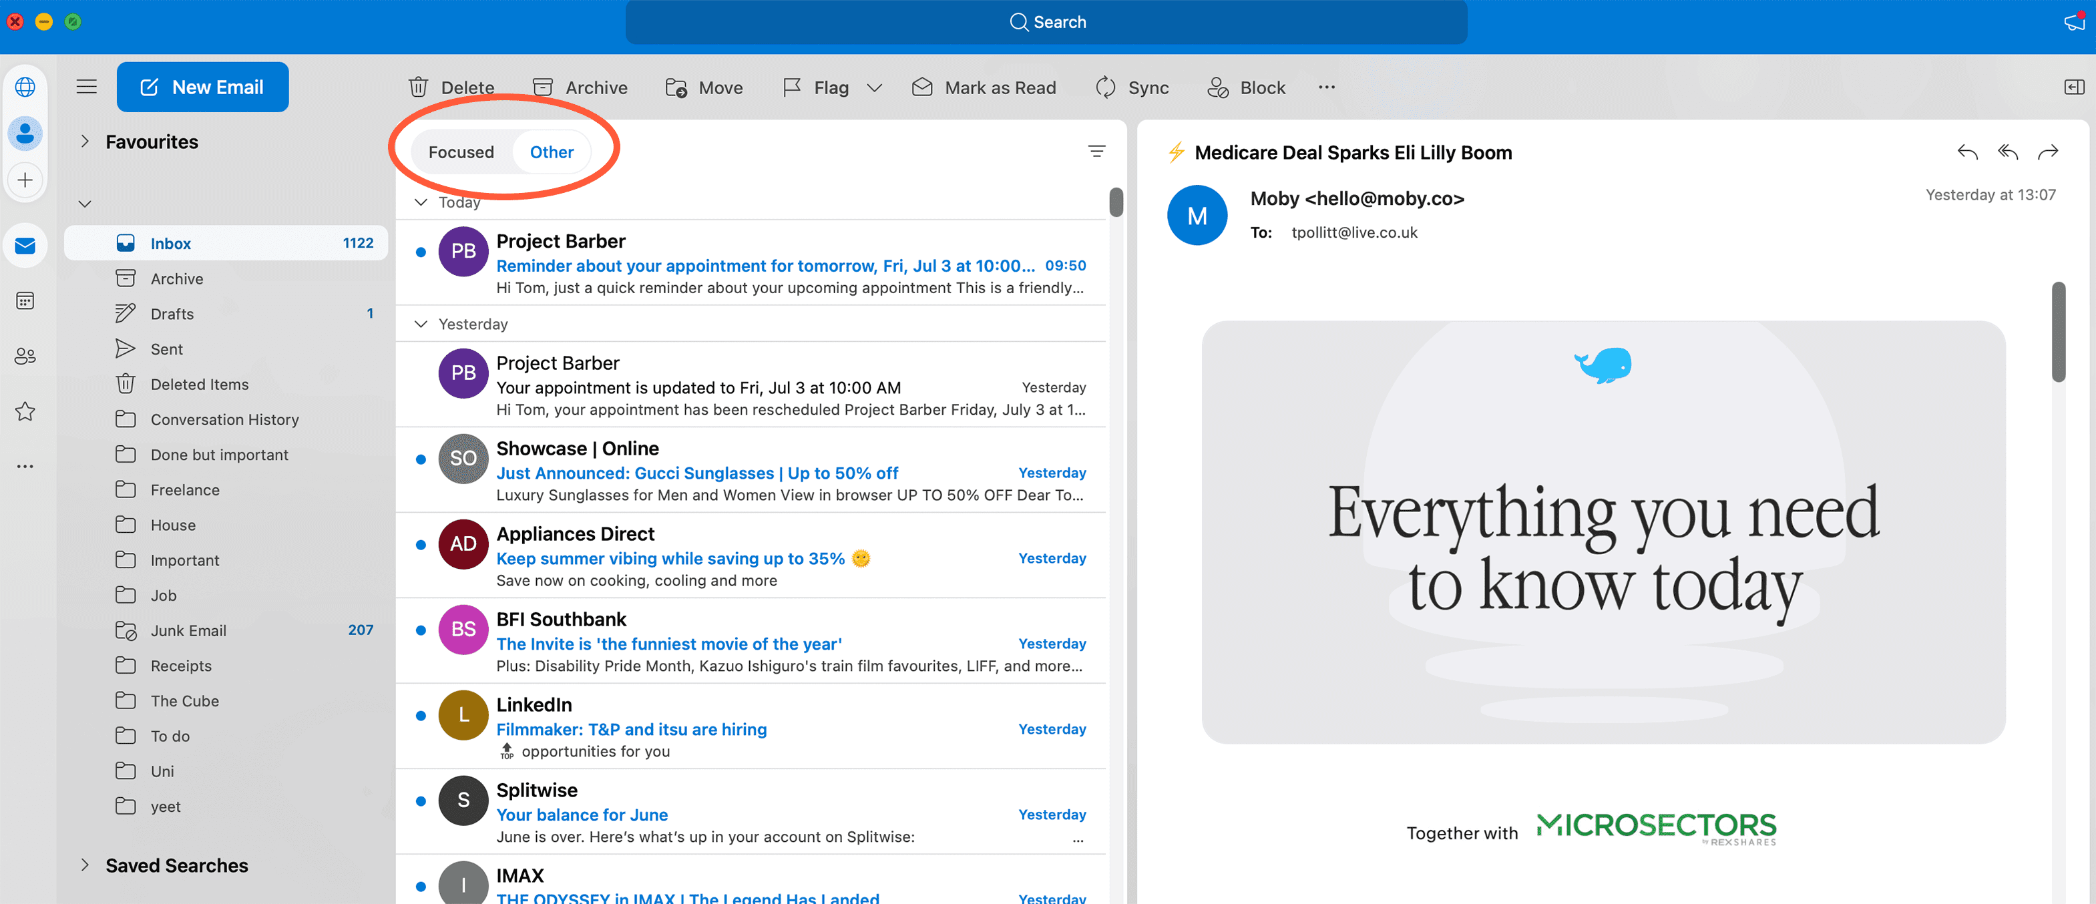Archive the selected email
2096x904 pixels.
pyautogui.click(x=580, y=87)
